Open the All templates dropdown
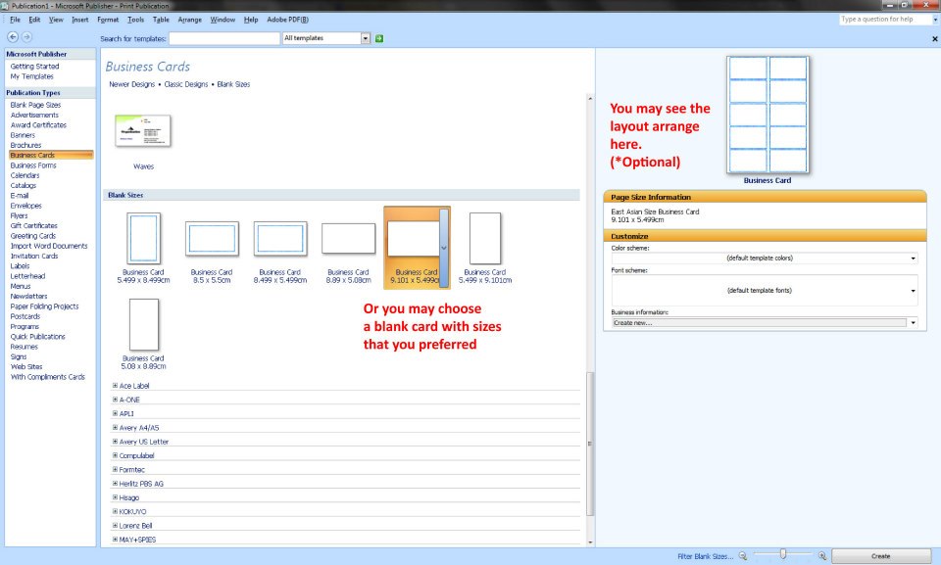 pyautogui.click(x=366, y=38)
